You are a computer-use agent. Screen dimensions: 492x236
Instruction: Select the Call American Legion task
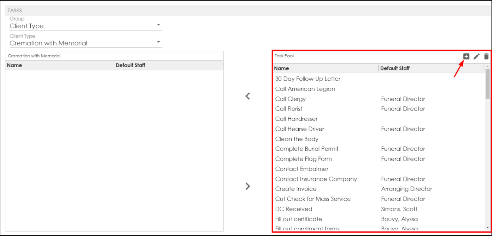[305, 89]
